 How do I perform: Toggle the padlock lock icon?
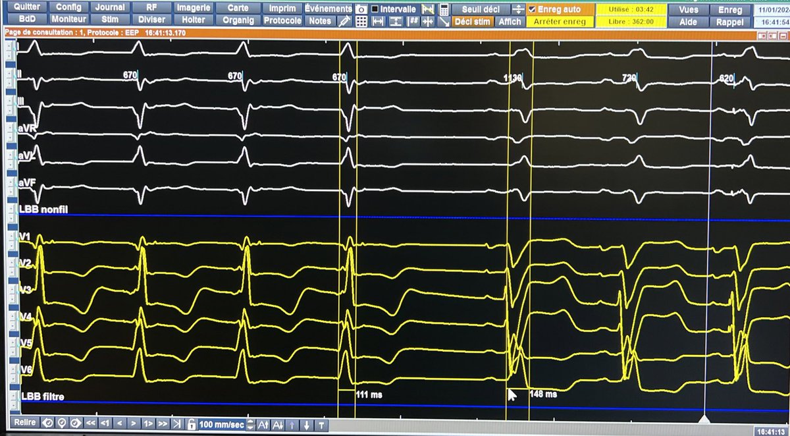point(190,423)
